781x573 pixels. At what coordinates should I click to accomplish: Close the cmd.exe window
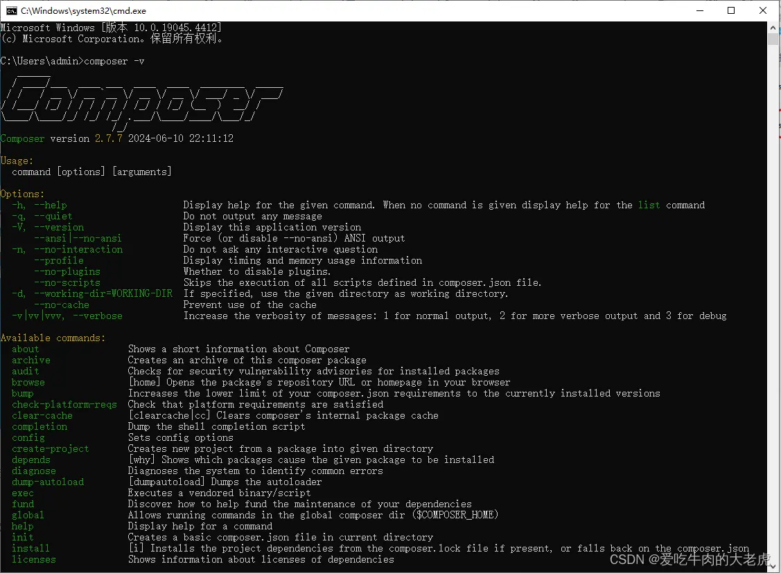pos(762,10)
